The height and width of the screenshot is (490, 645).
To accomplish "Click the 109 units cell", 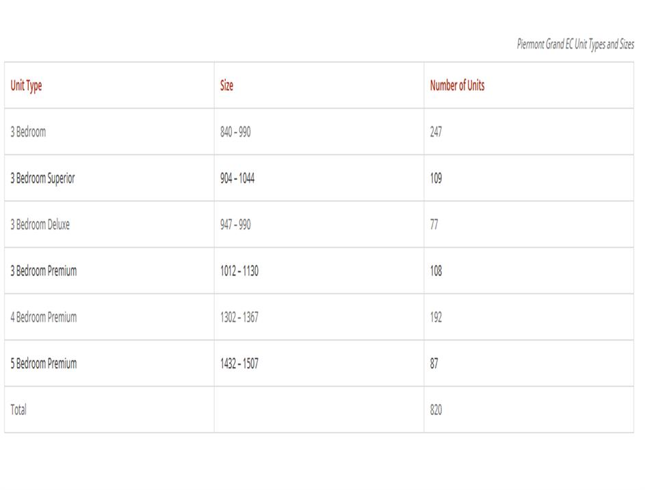I will click(436, 178).
